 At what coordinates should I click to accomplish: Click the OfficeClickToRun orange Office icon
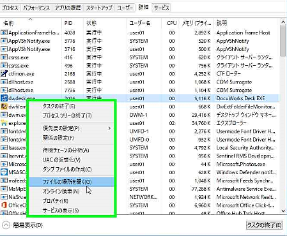click(x=4, y=205)
